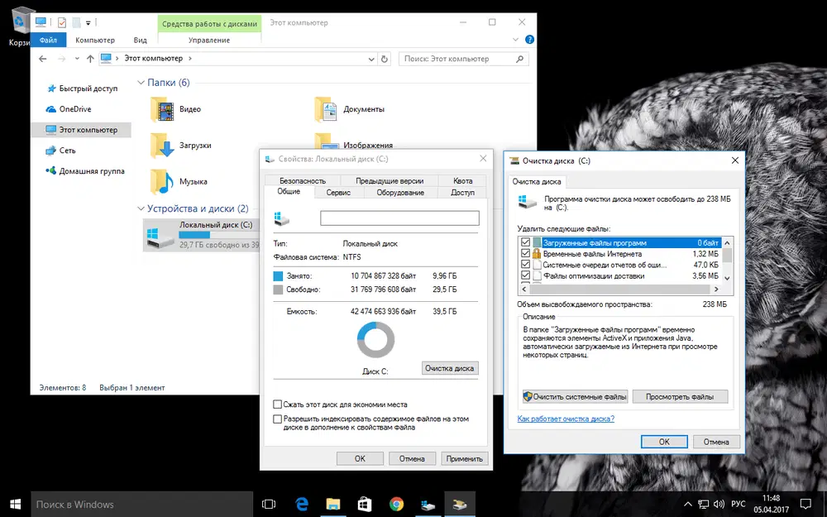Confirm Disk Cleanup with OK button
This screenshot has height=517, width=827.
pyautogui.click(x=664, y=442)
